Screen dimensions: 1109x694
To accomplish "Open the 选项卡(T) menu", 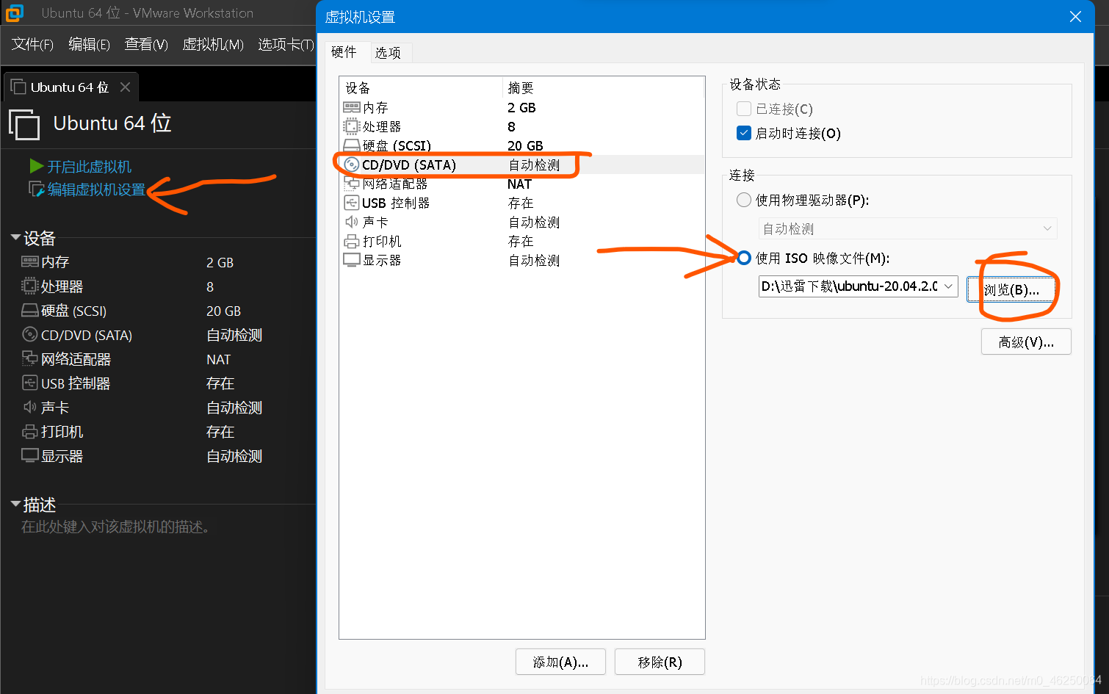I will click(286, 44).
